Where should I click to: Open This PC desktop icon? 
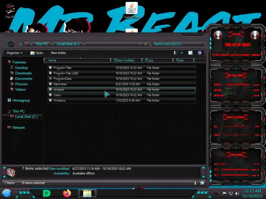point(10,10)
